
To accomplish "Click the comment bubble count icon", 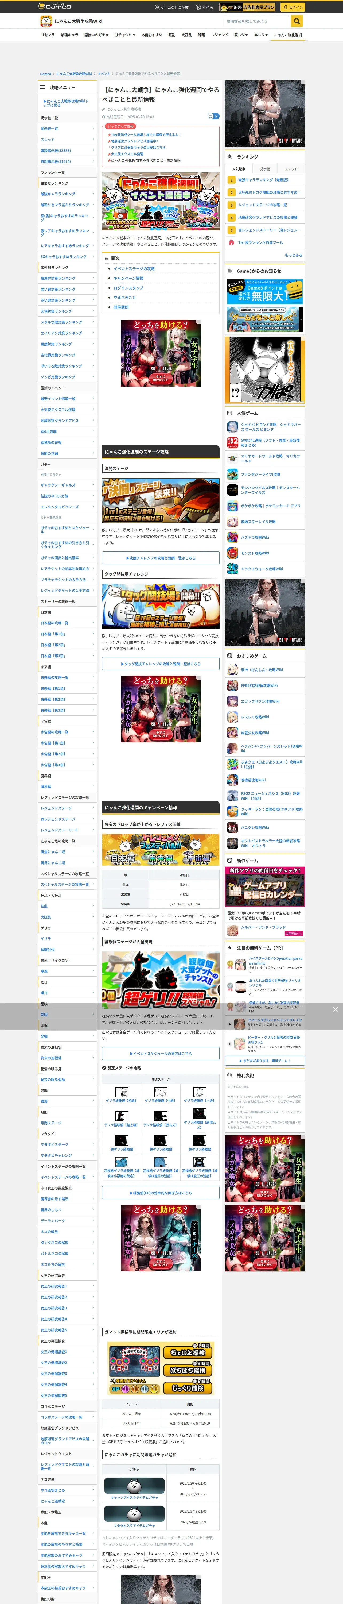I will tap(213, 117).
